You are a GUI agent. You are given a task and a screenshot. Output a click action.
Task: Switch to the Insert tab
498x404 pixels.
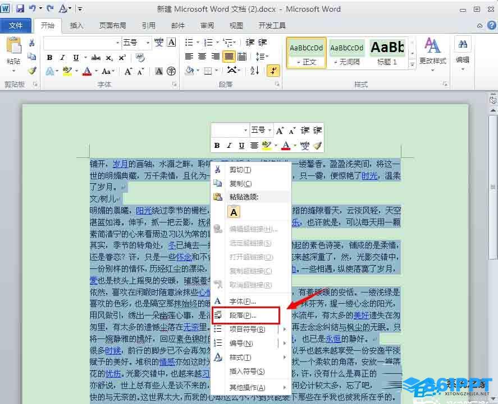(x=76, y=26)
